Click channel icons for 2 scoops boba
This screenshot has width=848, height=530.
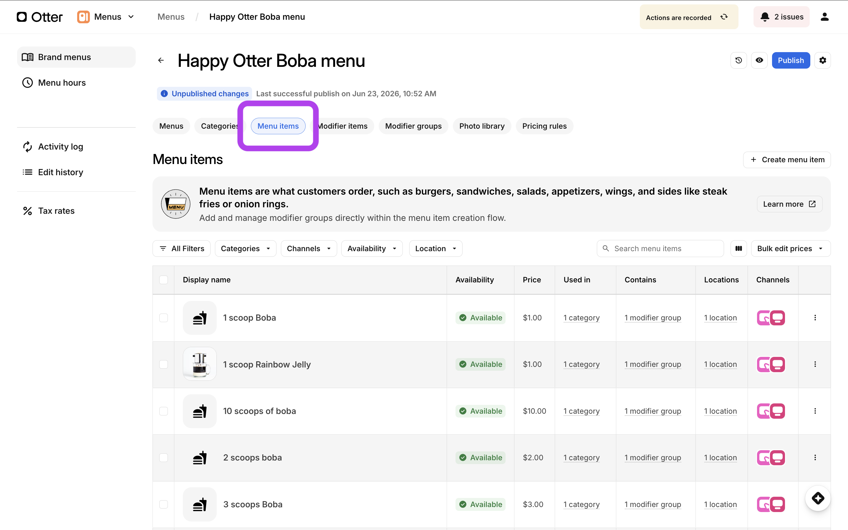[x=771, y=458]
